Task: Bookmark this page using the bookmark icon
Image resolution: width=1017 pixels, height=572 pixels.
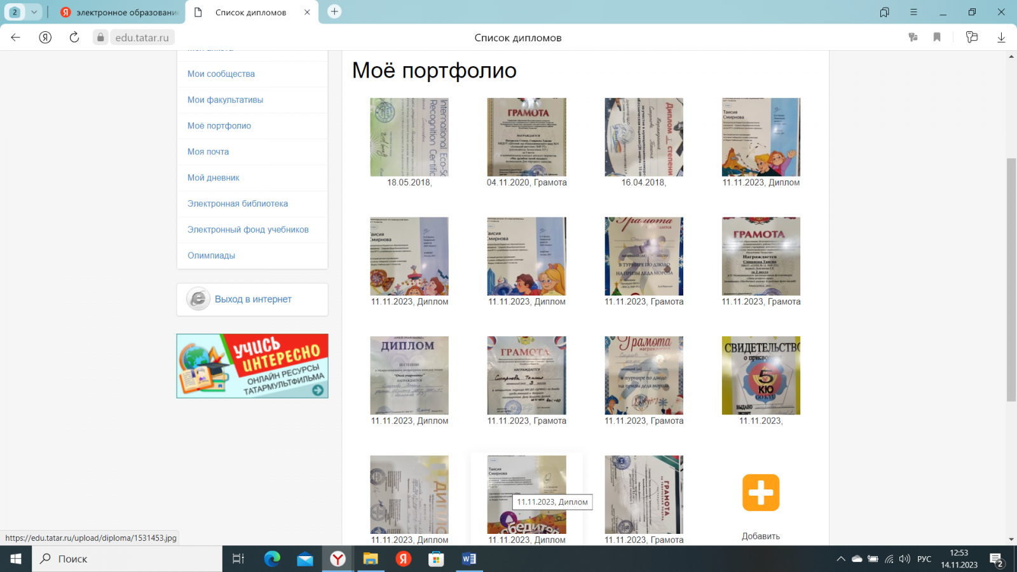Action: pos(937,37)
